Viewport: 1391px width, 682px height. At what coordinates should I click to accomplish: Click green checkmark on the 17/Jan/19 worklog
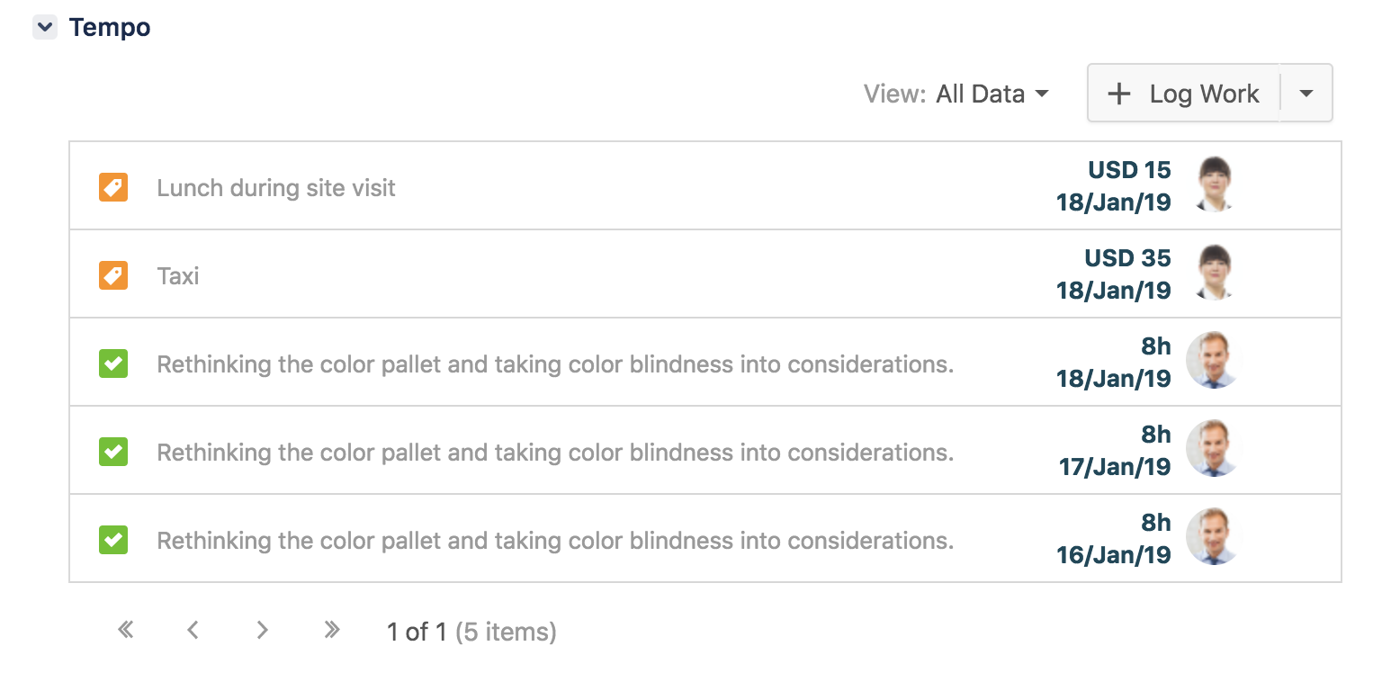click(x=112, y=452)
